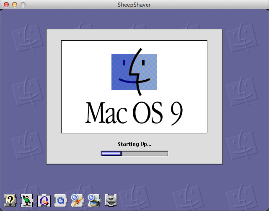Click the QuickTime lightning bolt extension icon

78,200
